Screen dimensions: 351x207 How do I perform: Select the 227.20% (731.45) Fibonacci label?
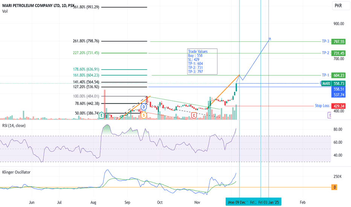pos(86,53)
